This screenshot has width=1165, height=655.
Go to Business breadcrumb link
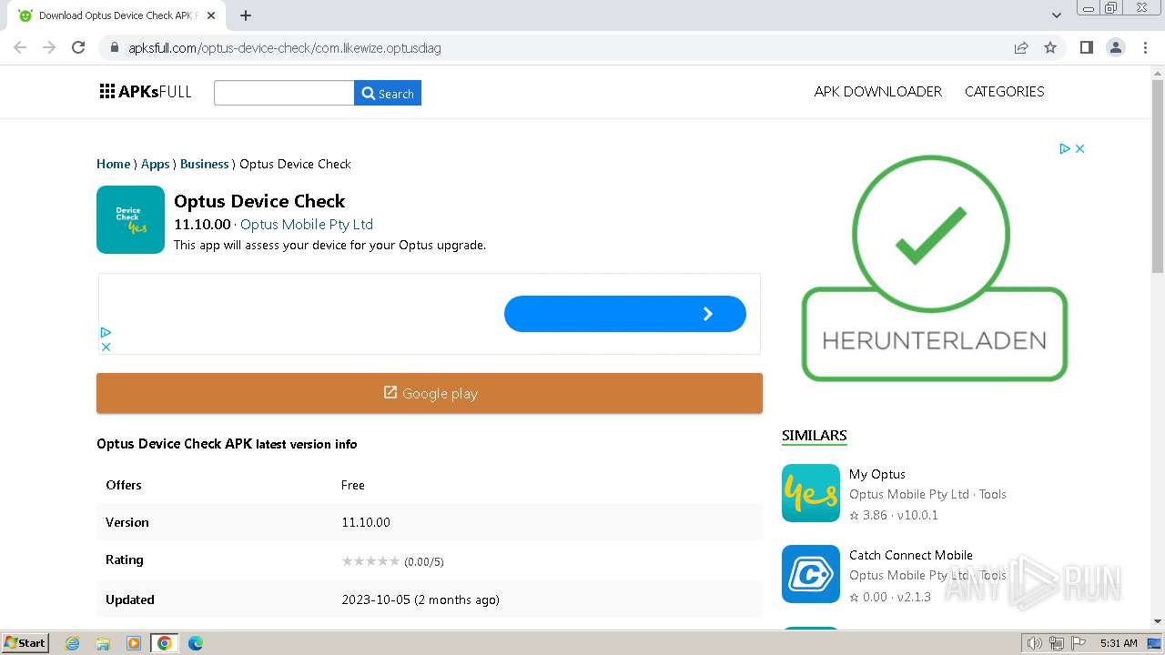[x=204, y=164]
